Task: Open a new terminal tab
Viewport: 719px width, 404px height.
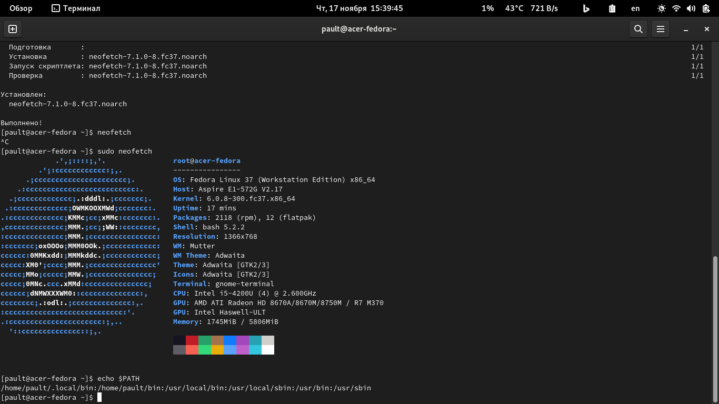Action: point(13,29)
